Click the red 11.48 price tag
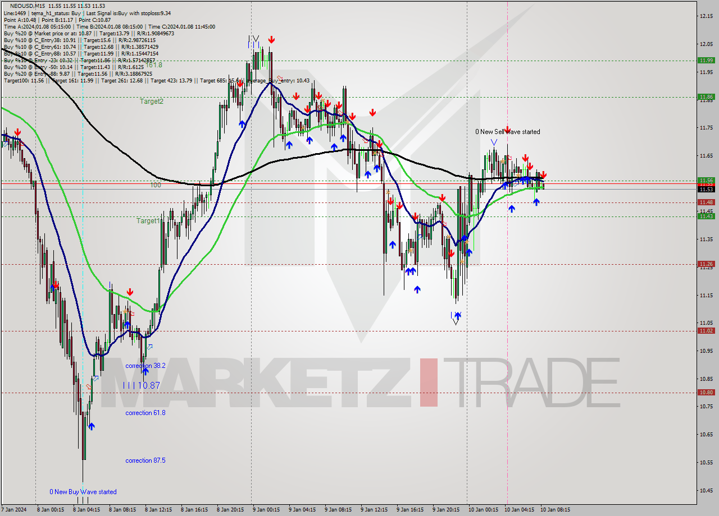This screenshot has width=719, height=516. [x=706, y=202]
